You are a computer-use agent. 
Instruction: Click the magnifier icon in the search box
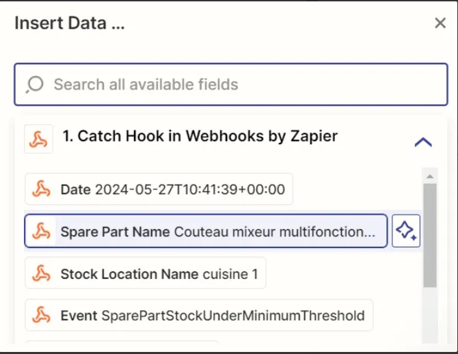pos(35,85)
